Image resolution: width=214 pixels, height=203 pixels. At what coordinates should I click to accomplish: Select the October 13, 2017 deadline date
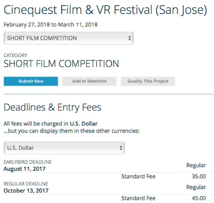pyautogui.click(x=26, y=191)
